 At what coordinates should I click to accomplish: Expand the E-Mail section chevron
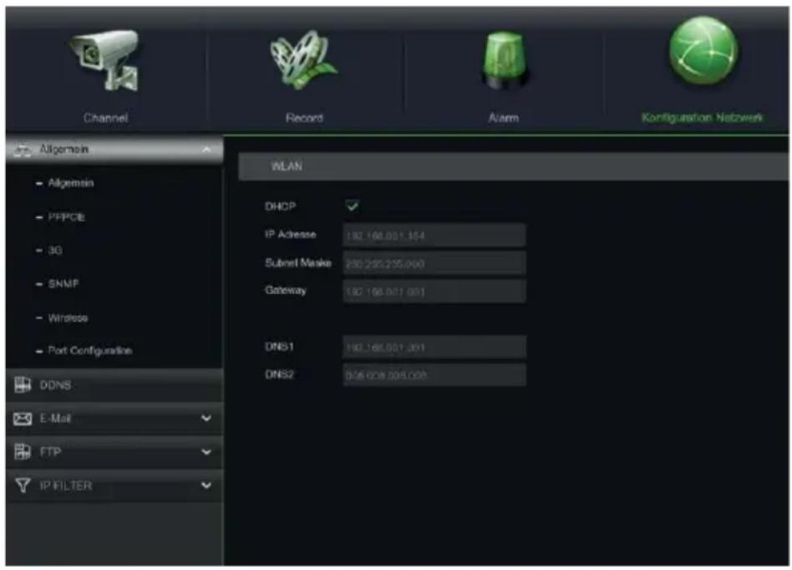[206, 418]
